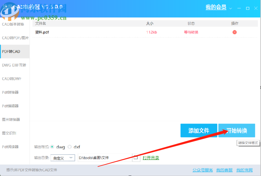
Task: Open the 我的客服 link
Action: click(x=224, y=170)
